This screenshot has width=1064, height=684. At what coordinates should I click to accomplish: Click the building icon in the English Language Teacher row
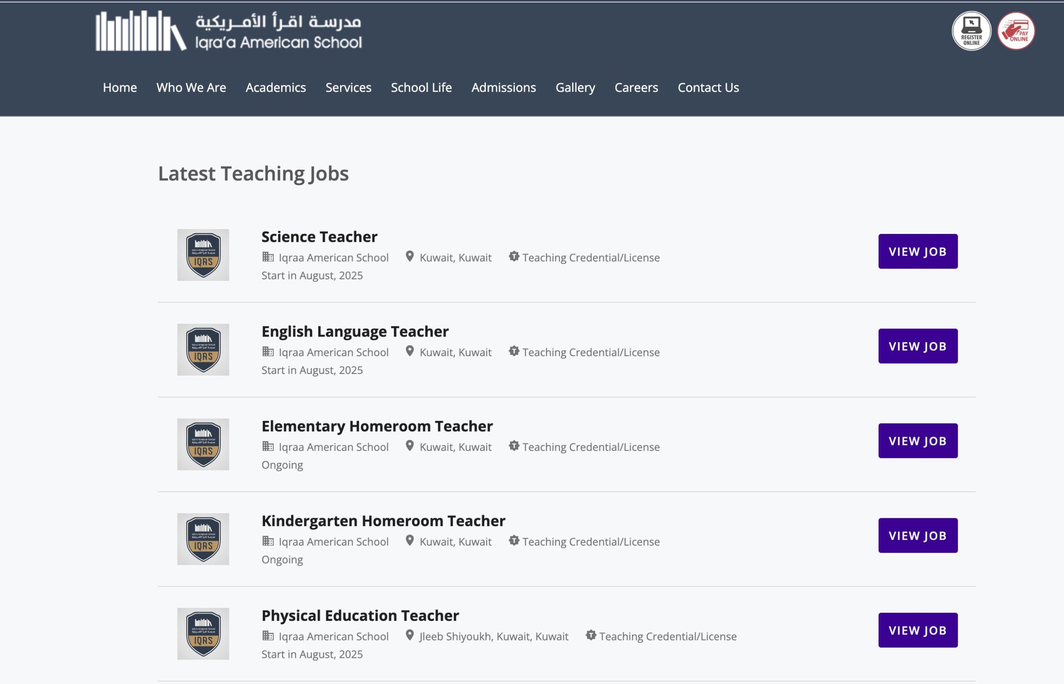pyautogui.click(x=268, y=351)
